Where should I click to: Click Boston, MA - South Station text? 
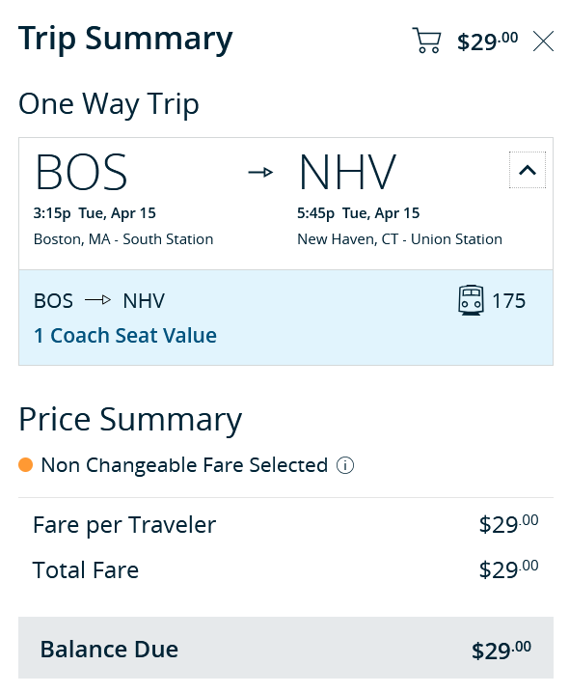pyautogui.click(x=123, y=239)
